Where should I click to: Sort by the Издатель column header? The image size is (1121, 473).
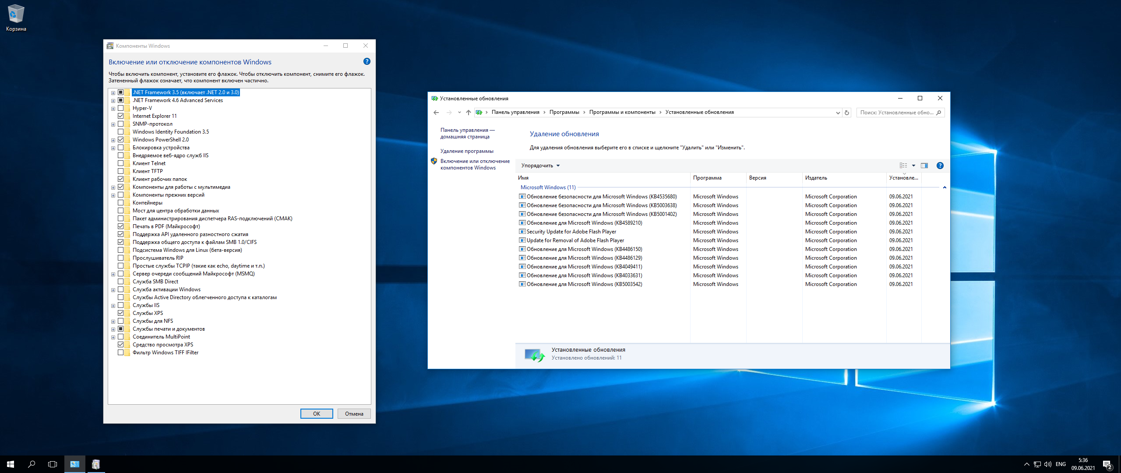844,178
